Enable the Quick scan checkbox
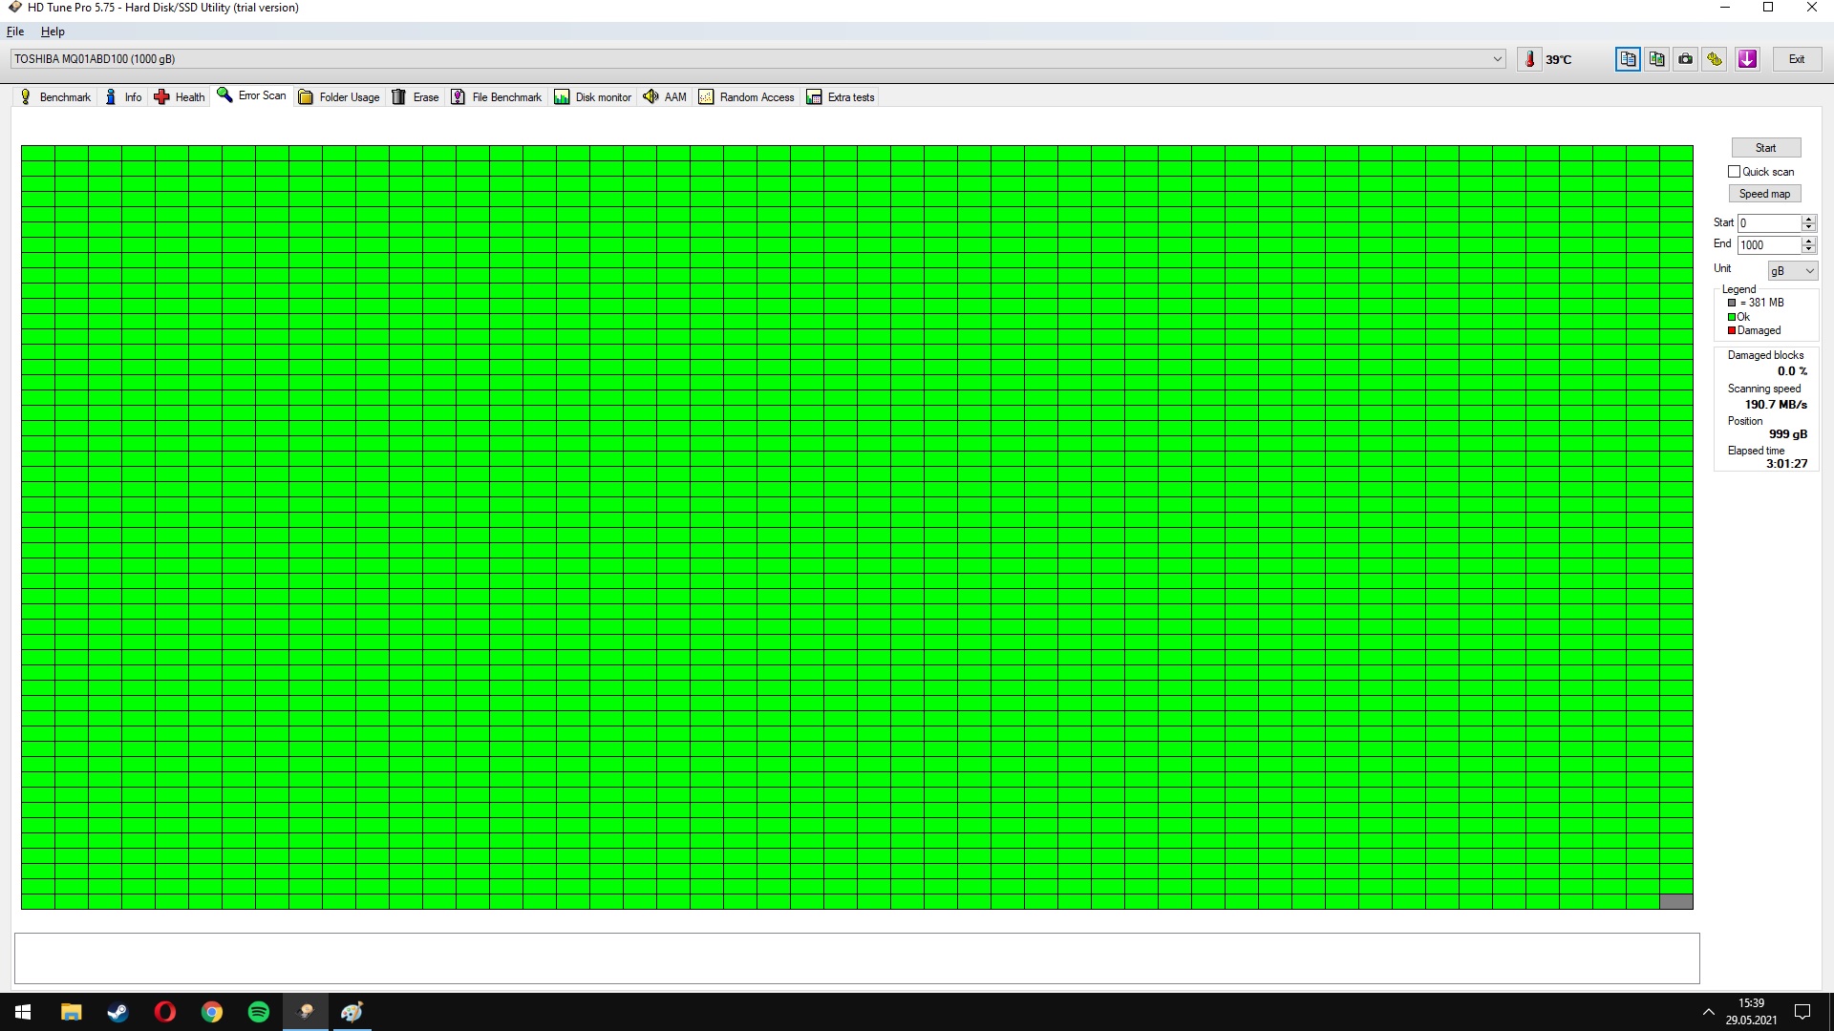The width and height of the screenshot is (1834, 1031). [1734, 172]
